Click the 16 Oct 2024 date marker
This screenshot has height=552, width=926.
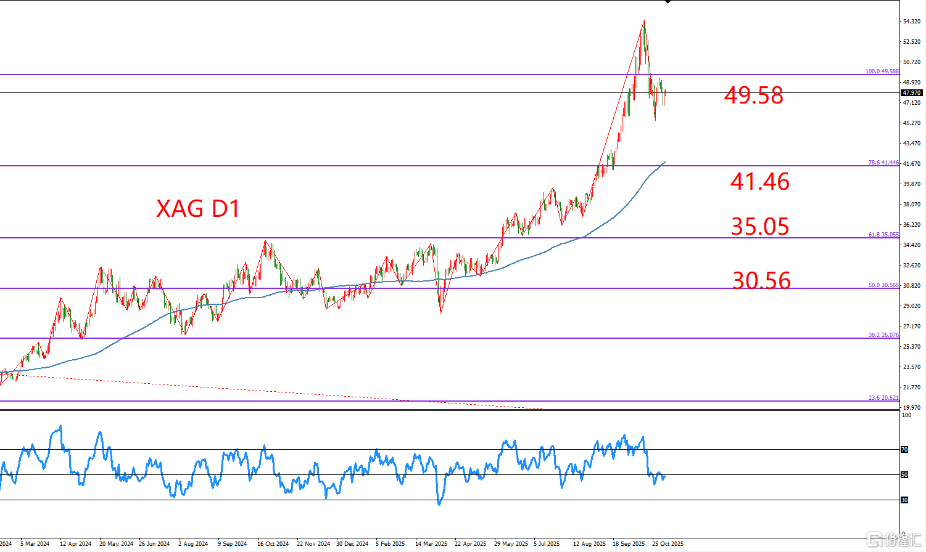[x=273, y=544]
